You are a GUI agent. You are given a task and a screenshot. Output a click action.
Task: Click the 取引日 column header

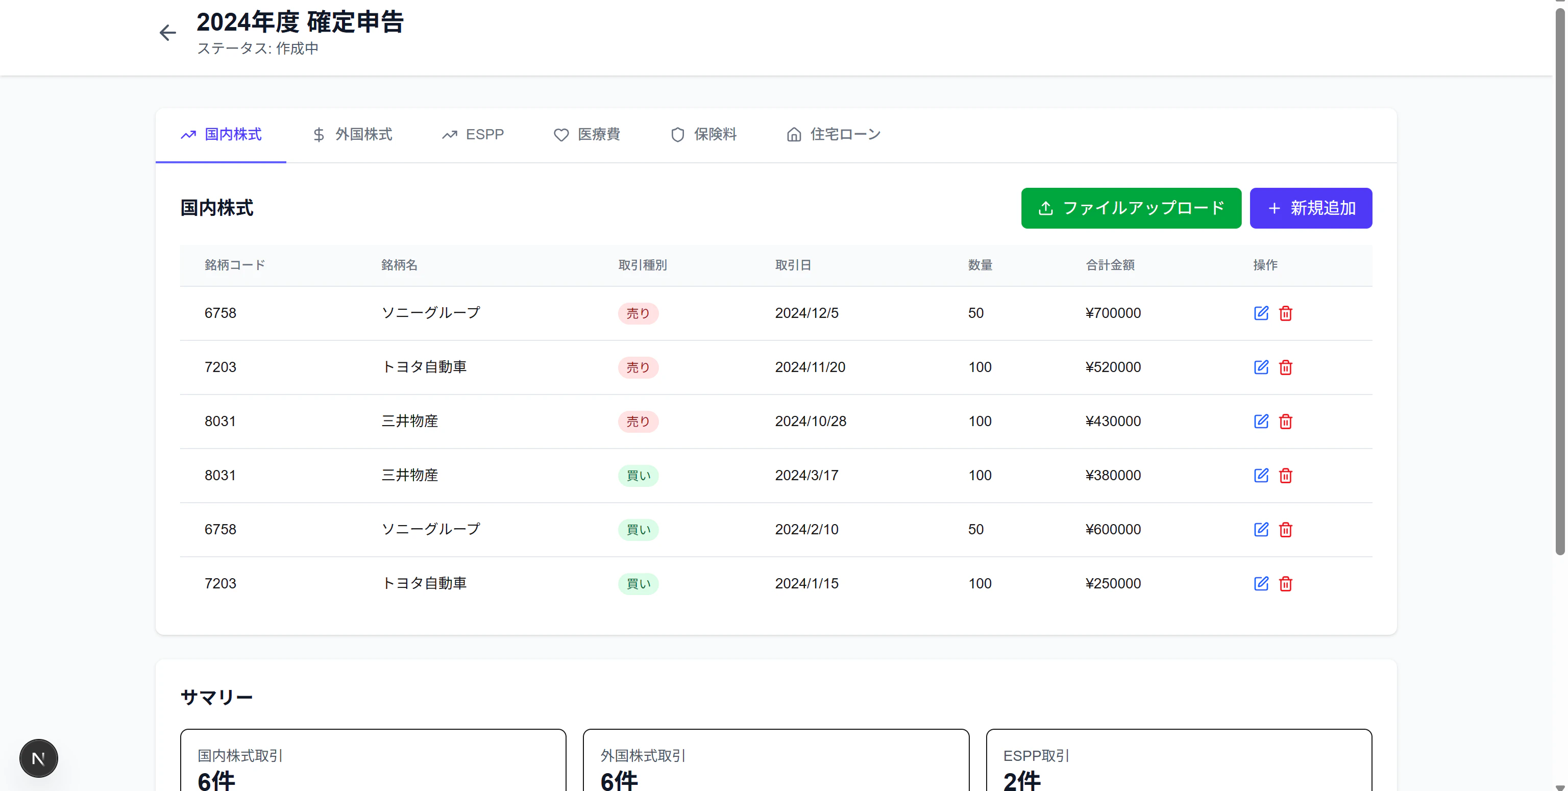[793, 265]
